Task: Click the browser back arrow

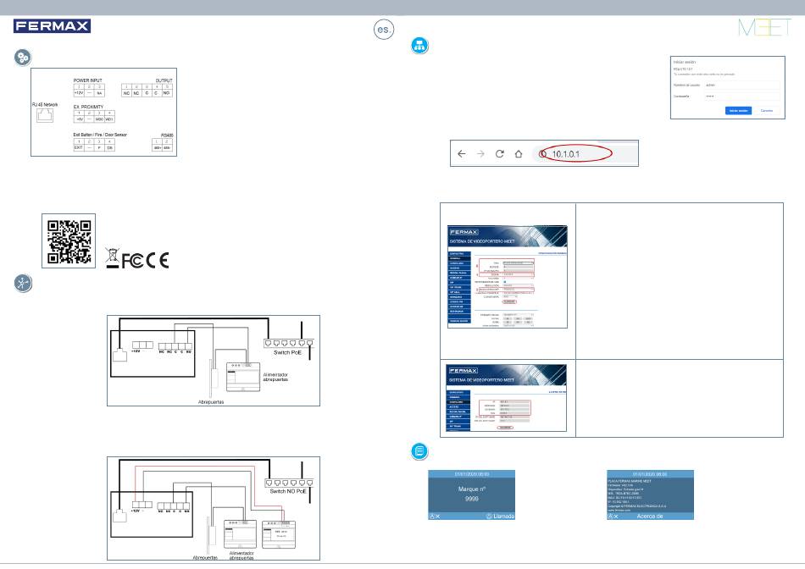Action: click(461, 153)
